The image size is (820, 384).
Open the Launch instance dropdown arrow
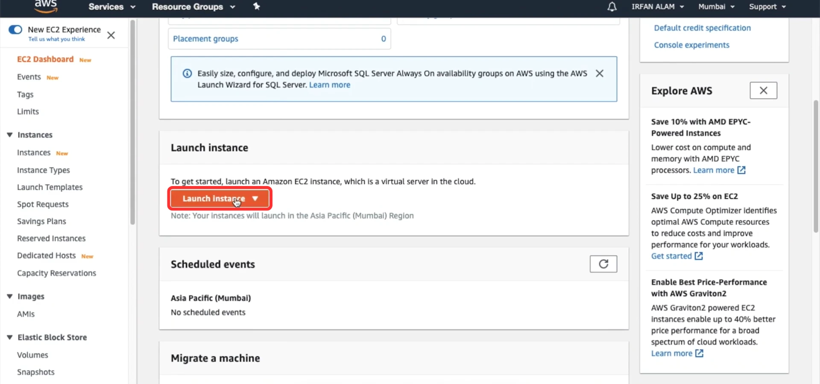255,198
